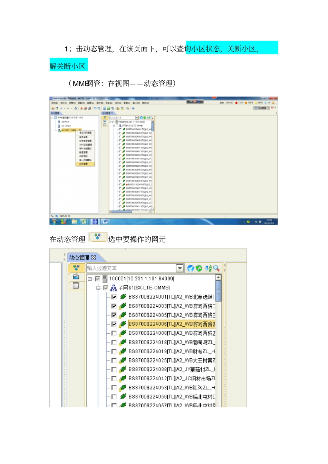Click the green NE icon of BS8700$224018
Viewport: 328px width, 464px height.
(x=123, y=342)
